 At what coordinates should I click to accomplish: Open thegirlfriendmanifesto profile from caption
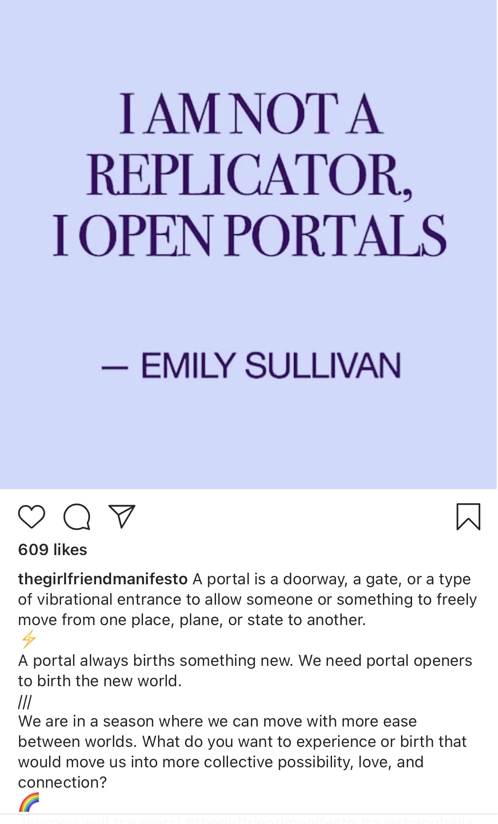click(103, 579)
